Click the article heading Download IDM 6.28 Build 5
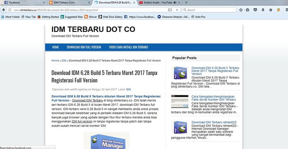This screenshot has height=149, width=288. point(104,77)
